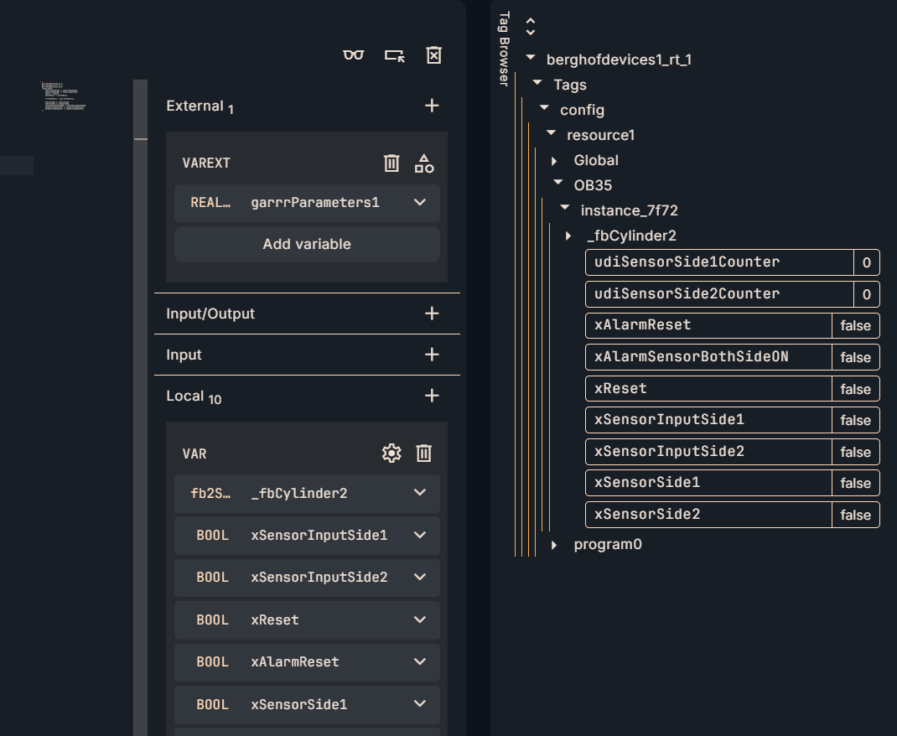Open the xReset variable dropdown

coord(420,620)
